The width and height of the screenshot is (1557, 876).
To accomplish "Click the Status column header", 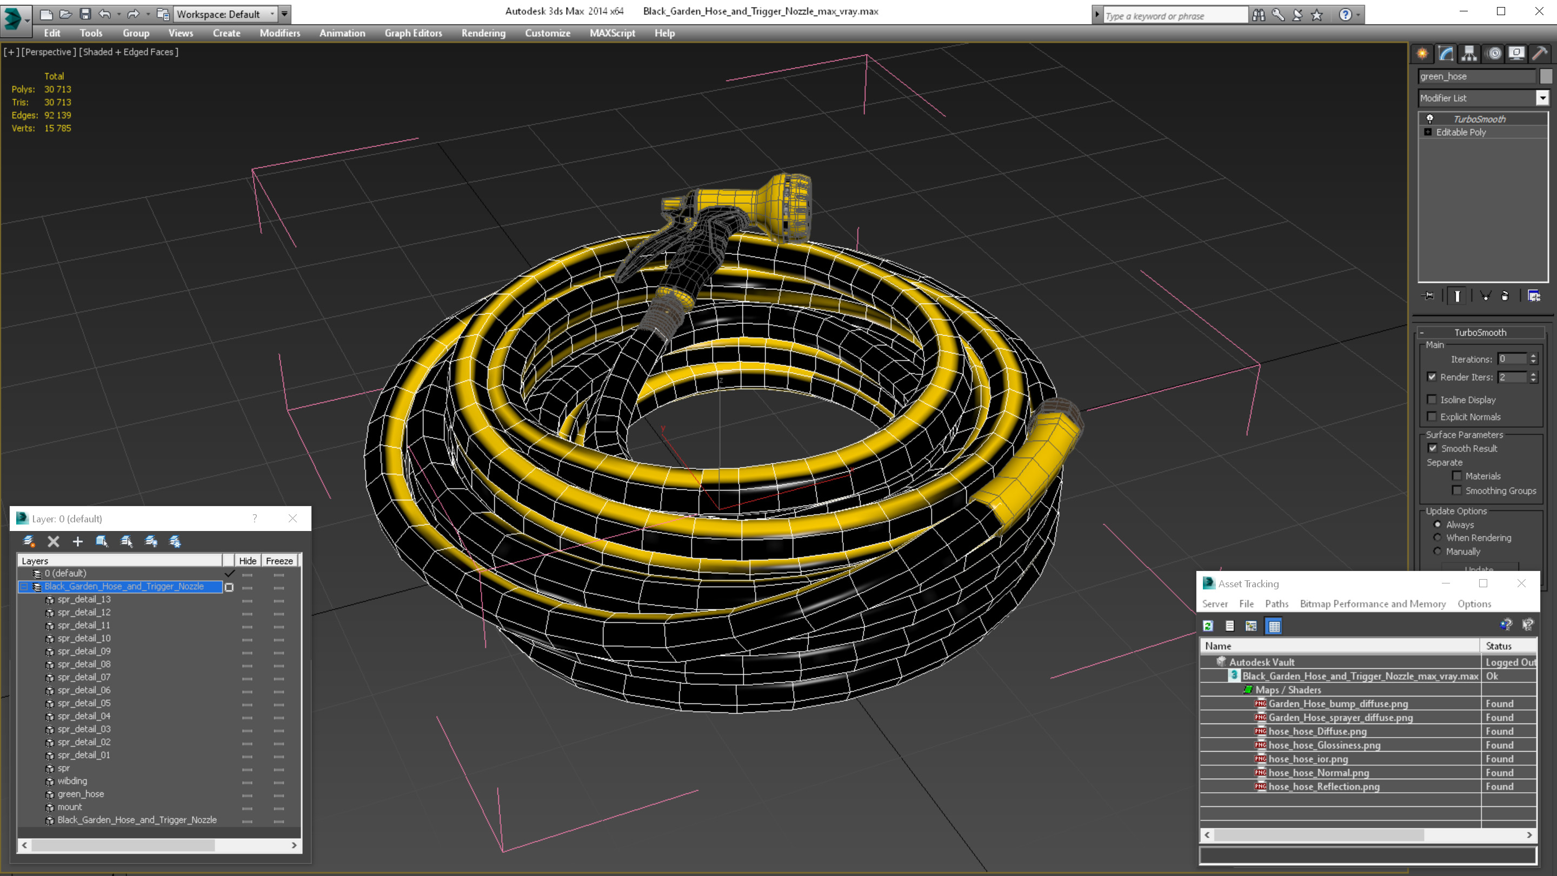I will click(x=1509, y=646).
